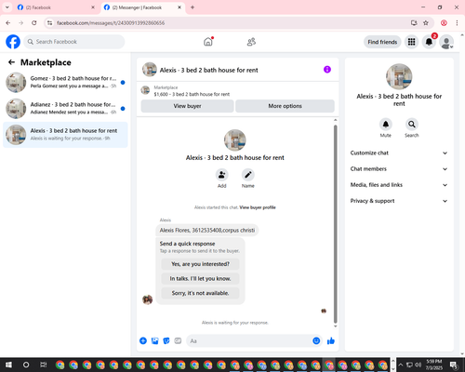465x372 pixels.
Task: Attach a photo file icon
Action: coord(154,341)
